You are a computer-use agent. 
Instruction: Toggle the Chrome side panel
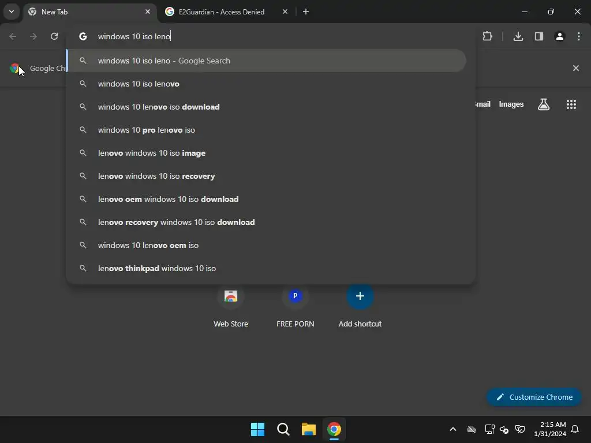click(539, 36)
